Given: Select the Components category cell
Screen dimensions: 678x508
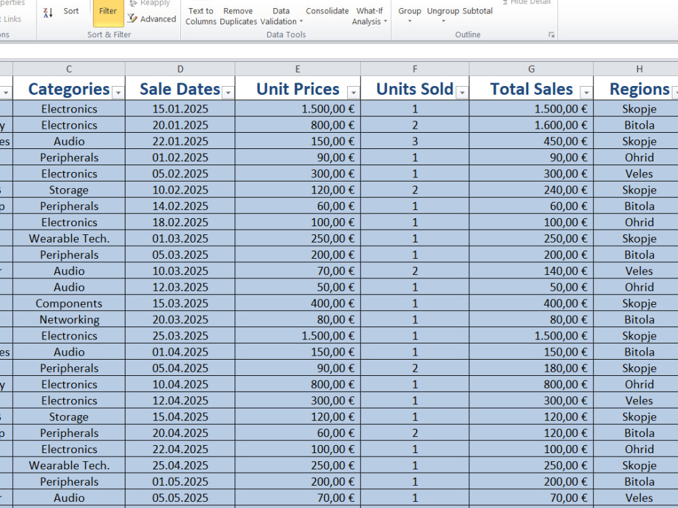Looking at the screenshot, I should [x=68, y=303].
